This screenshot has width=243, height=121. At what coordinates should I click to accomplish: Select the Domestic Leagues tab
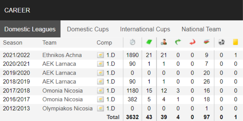[x=30, y=29]
